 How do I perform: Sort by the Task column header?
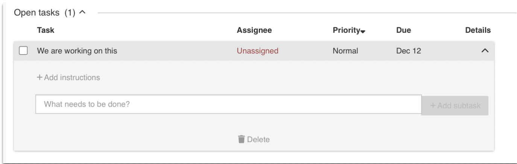pos(46,30)
